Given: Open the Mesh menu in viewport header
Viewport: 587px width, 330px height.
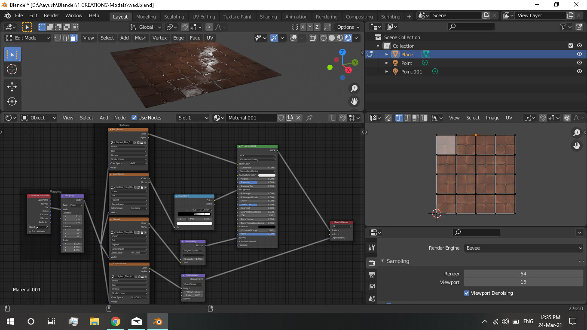Looking at the screenshot, I should [141, 38].
